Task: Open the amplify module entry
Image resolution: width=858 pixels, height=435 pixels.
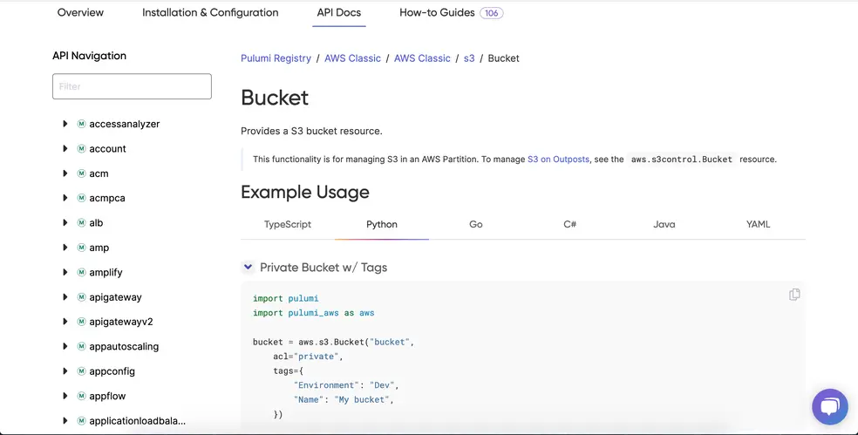Action: click(106, 272)
